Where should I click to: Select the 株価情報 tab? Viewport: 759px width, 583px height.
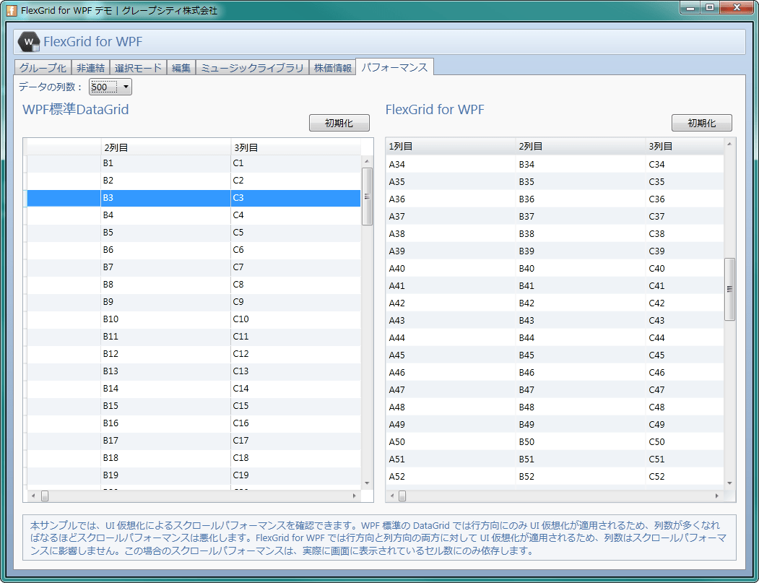[x=331, y=66]
